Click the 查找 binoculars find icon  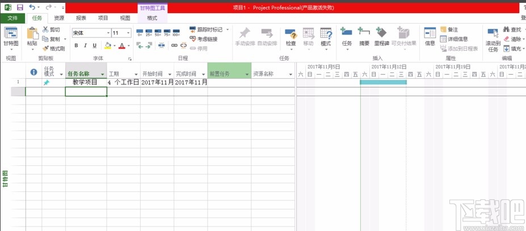click(507, 30)
